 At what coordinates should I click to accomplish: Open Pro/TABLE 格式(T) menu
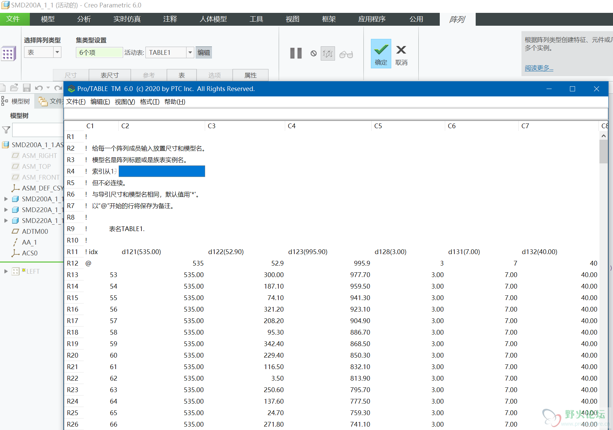150,102
